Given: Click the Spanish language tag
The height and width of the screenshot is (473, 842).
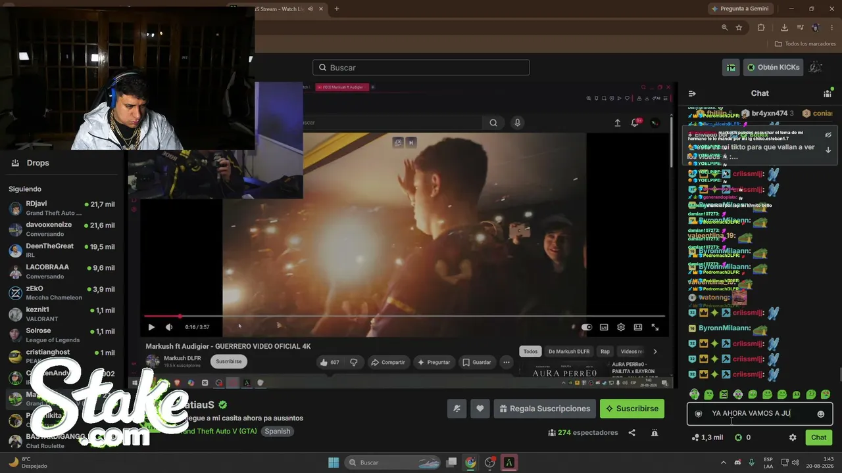Looking at the screenshot, I should pyautogui.click(x=277, y=432).
